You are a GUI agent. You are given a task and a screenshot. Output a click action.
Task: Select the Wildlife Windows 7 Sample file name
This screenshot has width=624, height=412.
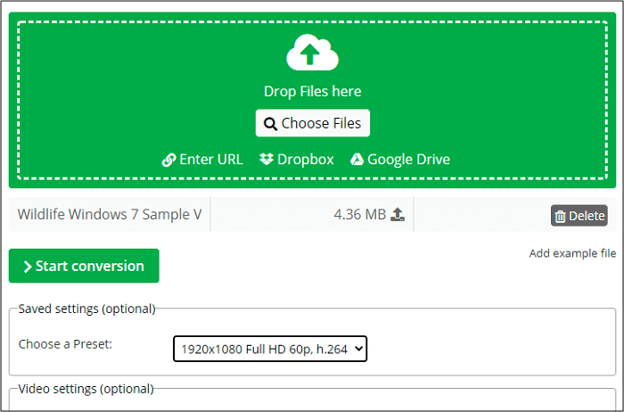(x=110, y=215)
